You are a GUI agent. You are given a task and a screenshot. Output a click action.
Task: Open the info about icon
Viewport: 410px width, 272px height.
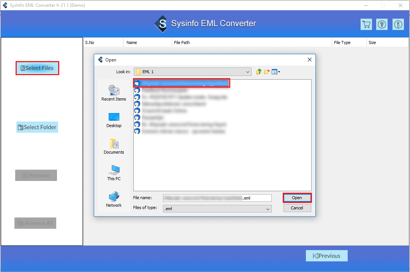click(x=398, y=25)
